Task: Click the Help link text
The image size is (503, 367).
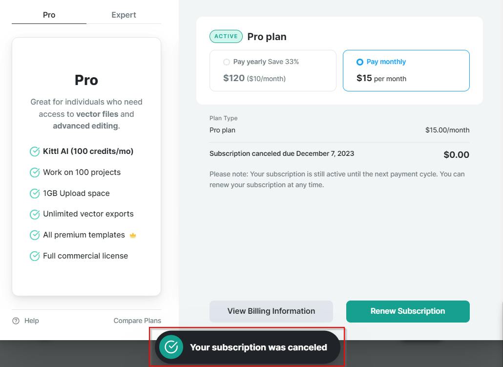Action: (x=32, y=321)
